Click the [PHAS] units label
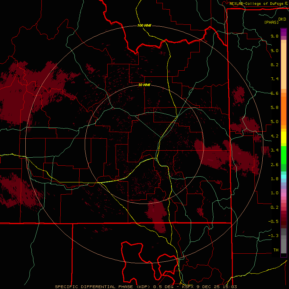Image resolution: width=289 pixels, height=289 pixels. point(271,22)
